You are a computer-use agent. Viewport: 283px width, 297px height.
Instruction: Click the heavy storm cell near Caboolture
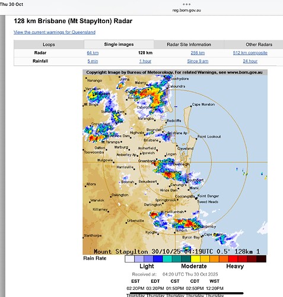point(156,99)
